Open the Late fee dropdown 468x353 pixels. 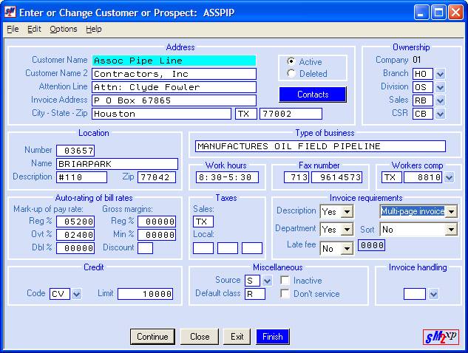tap(347, 249)
